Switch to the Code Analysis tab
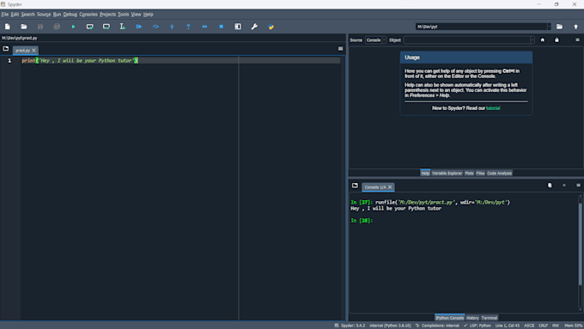 click(x=500, y=173)
